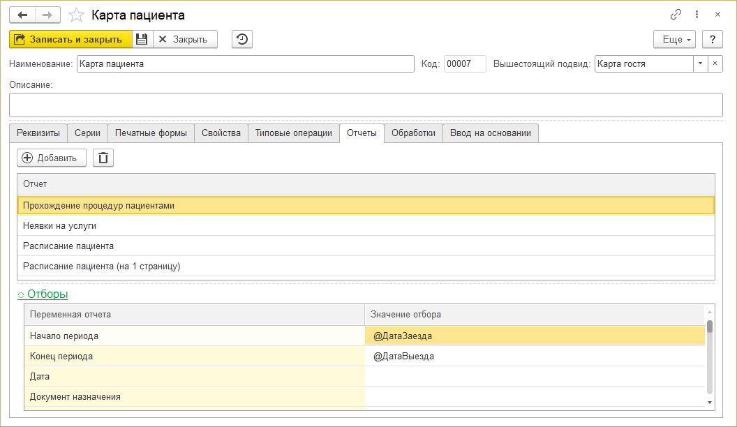Image resolution: width=737 pixels, height=427 pixels.
Task: Click the Добавить button
Action: point(51,158)
